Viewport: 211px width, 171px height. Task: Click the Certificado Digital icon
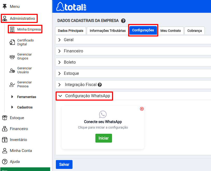(x=12, y=42)
